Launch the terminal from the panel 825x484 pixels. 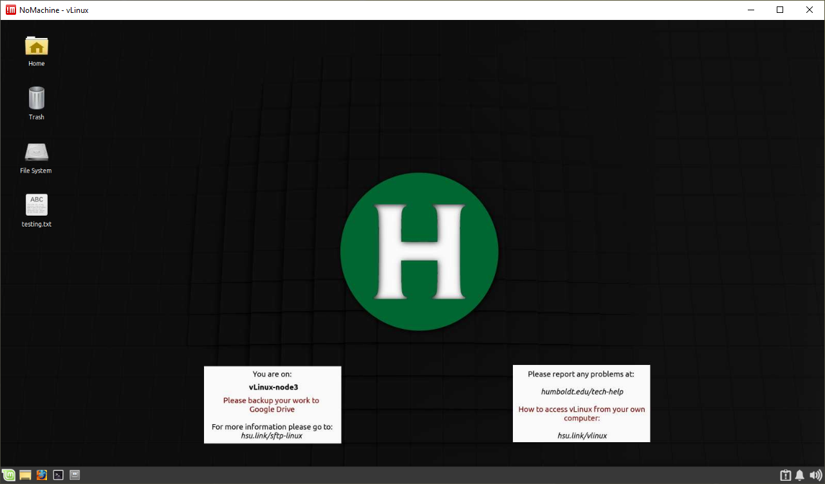59,475
